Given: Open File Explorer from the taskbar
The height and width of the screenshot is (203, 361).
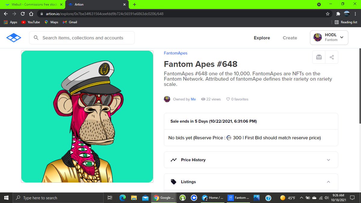Looking at the screenshot, I should [134, 198].
